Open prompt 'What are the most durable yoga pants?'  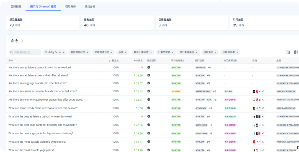click(31, 150)
